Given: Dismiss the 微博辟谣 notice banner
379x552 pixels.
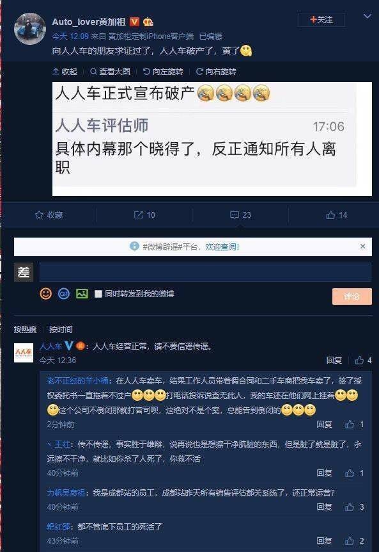Looking at the screenshot, I should click(363, 247).
